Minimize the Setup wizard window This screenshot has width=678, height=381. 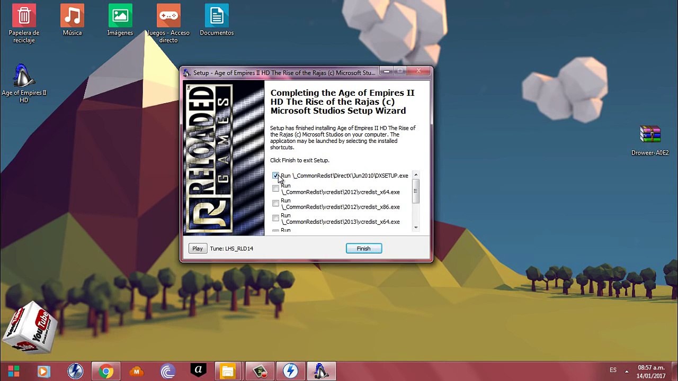pos(387,71)
